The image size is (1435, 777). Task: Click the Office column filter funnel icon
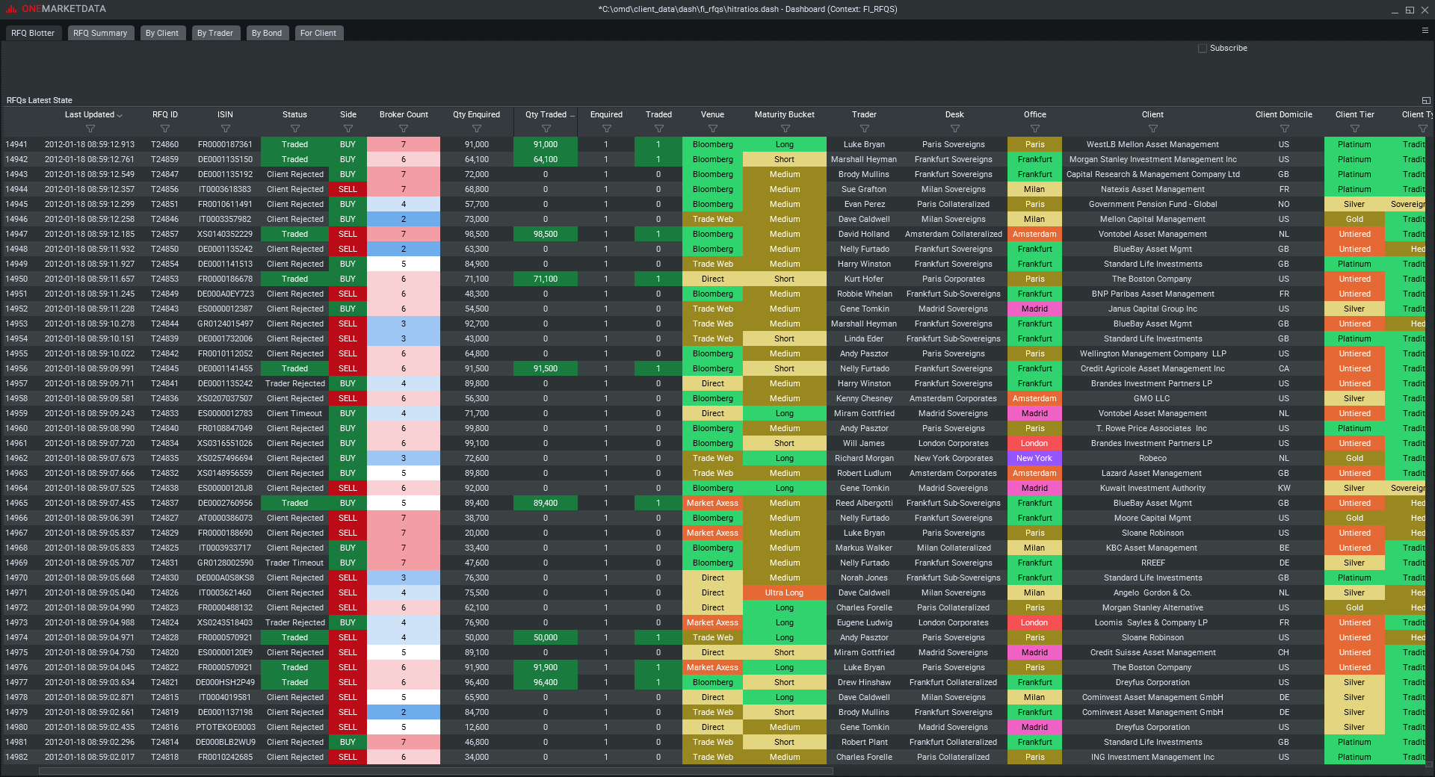1035,129
